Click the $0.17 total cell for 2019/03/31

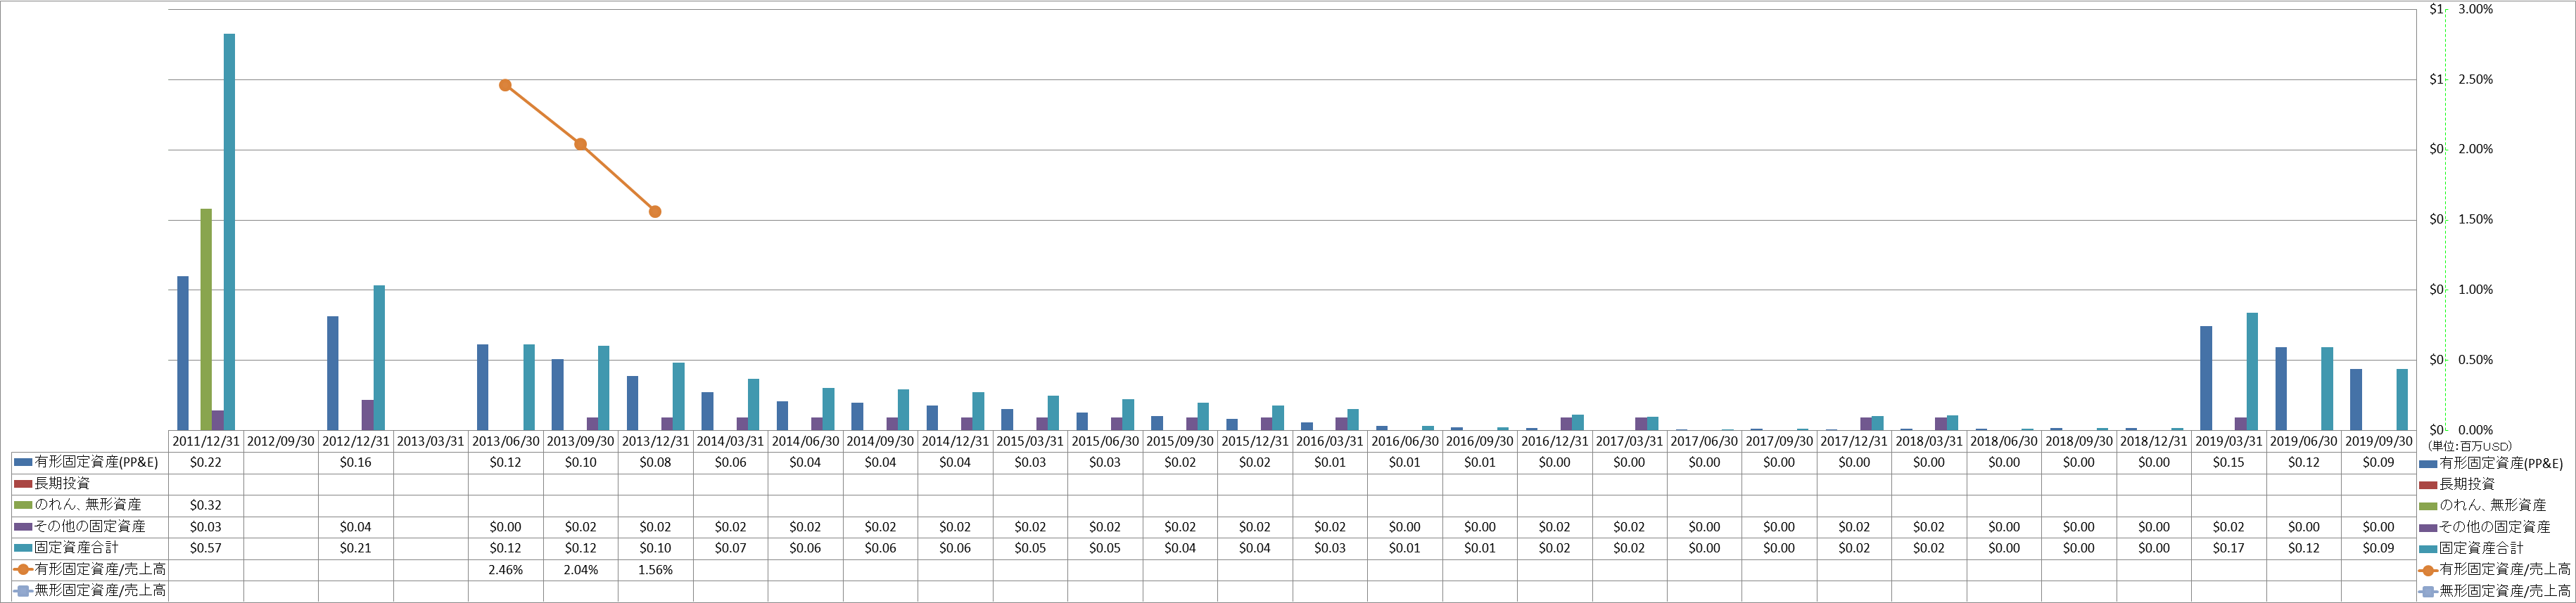coord(2229,548)
